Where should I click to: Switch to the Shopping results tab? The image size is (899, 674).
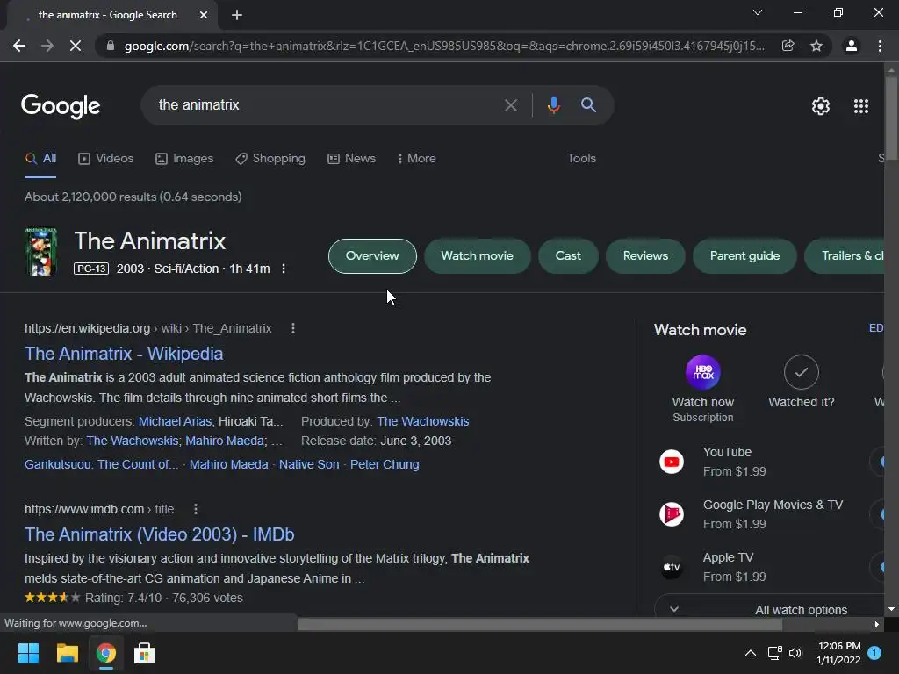[270, 159]
